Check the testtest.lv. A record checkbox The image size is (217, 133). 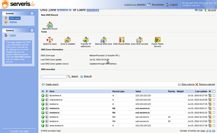click(214, 104)
